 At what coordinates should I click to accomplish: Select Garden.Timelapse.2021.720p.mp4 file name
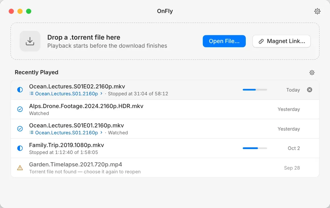[x=76, y=164]
